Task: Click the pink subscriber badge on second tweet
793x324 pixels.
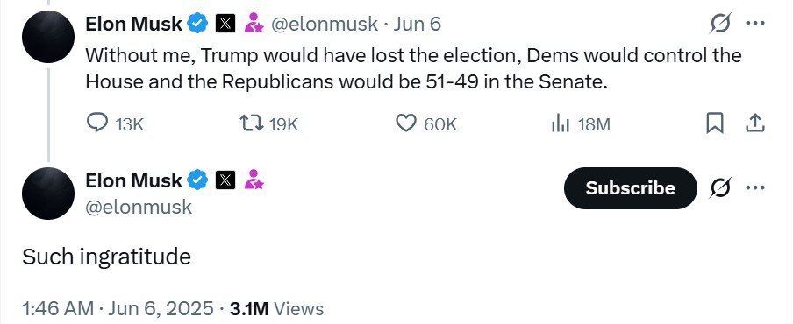Action: pos(254,180)
